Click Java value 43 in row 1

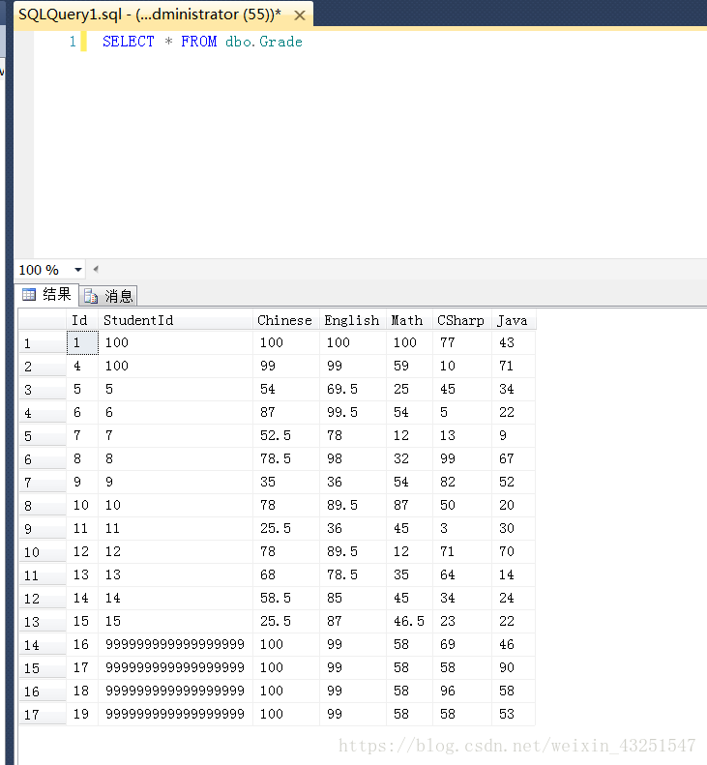click(515, 342)
